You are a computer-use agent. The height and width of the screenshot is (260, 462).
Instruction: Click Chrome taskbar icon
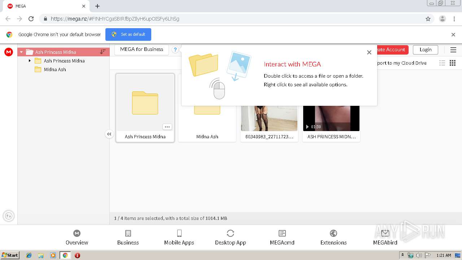65,255
